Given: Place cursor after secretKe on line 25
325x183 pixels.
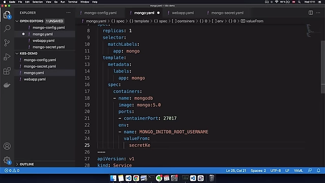Looking at the screenshot, I should [x=150, y=145].
